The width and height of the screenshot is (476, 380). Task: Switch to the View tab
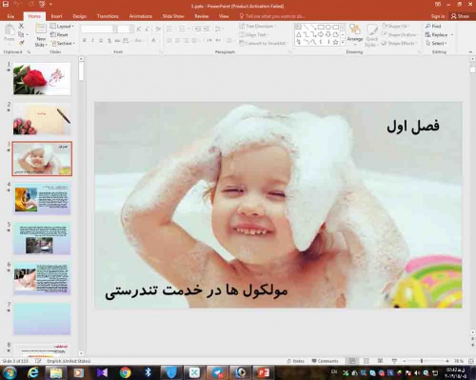[224, 16]
